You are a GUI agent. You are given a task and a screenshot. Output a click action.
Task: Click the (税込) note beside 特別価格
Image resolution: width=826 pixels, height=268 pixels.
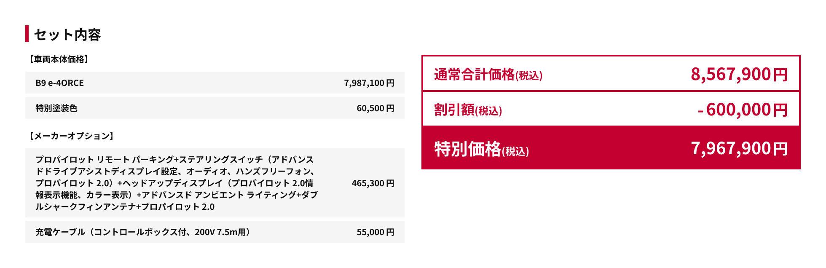tap(515, 151)
